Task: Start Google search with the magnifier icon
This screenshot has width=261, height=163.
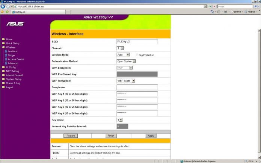Action: (x=255, y=6)
